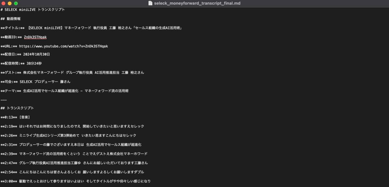
Task: Click the タイトル line about セールス組織の生成AI活用術
Action: (x=91, y=28)
